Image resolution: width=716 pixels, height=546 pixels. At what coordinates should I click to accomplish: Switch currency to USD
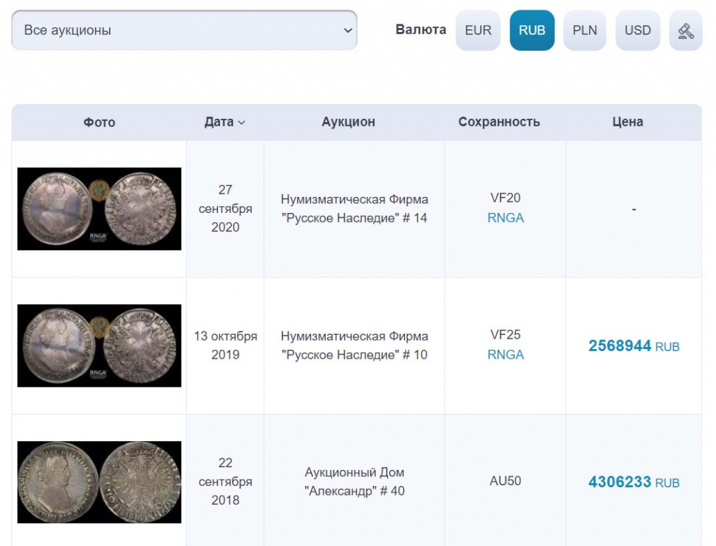coord(637,31)
